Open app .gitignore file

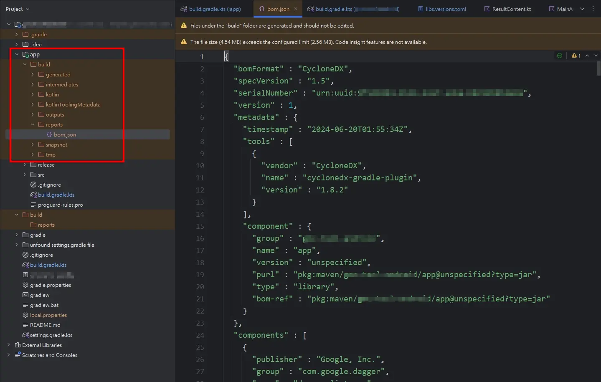pyautogui.click(x=49, y=185)
